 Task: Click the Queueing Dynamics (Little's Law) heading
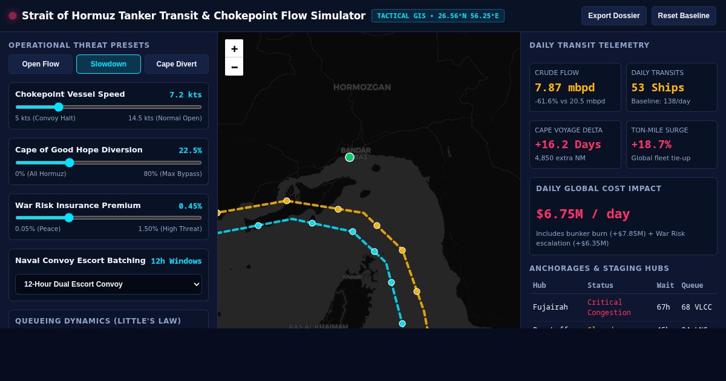(x=98, y=321)
